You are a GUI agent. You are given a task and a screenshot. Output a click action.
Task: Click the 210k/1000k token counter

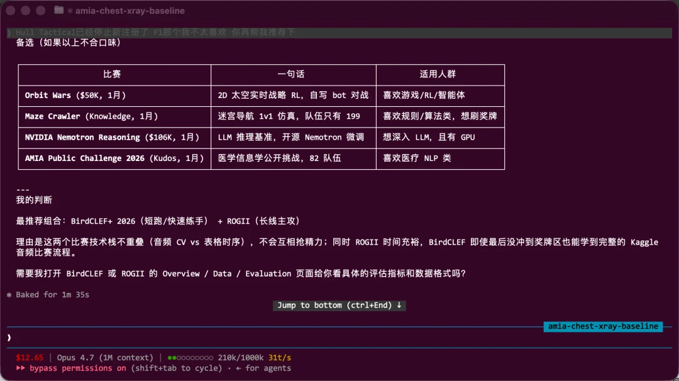(240, 358)
